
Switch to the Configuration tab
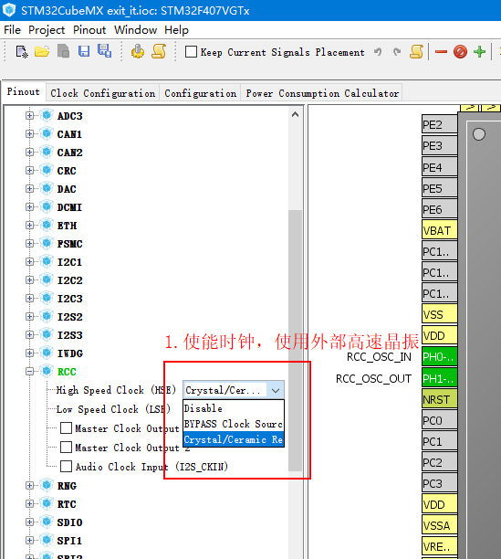pos(201,93)
